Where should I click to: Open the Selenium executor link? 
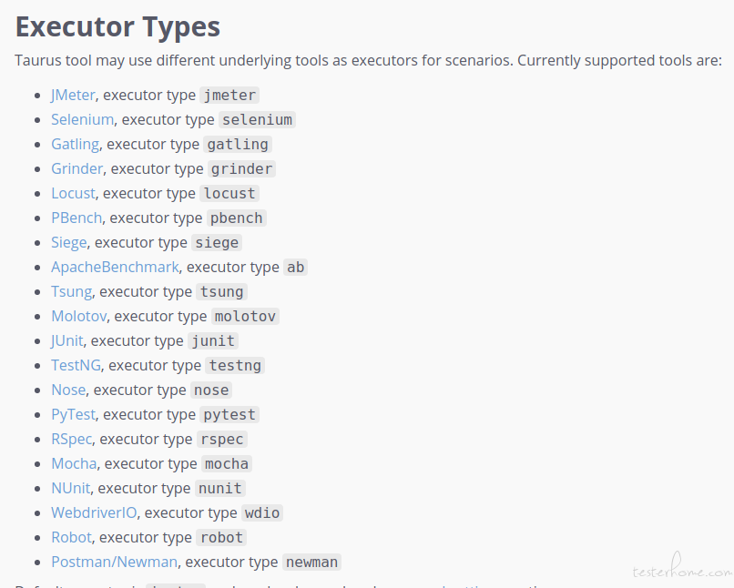(82, 120)
